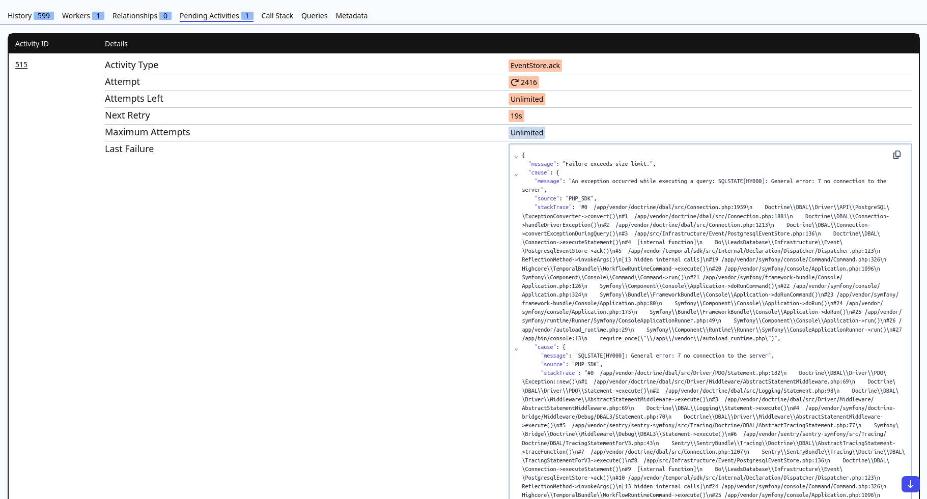Click the 19s Next Retry badge
Viewport: 927px width, 499px height.
point(516,116)
